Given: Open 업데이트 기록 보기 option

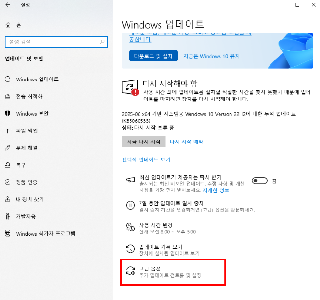Looking at the screenshot, I should tap(163, 250).
